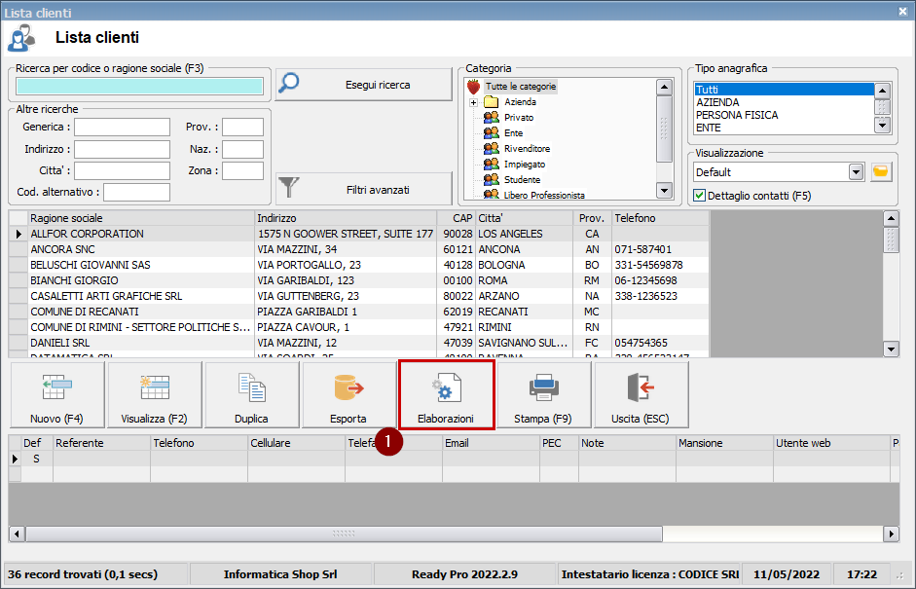Select PERSONA FISICA in Tipo anagrafica

click(784, 115)
